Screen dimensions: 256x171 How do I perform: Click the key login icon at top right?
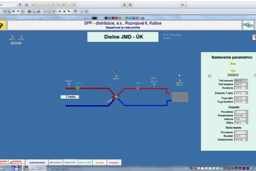(183, 5)
